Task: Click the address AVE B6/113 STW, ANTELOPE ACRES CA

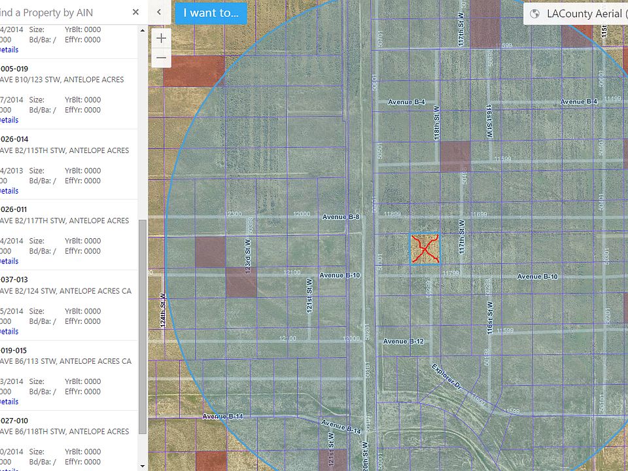Action: click(x=65, y=361)
